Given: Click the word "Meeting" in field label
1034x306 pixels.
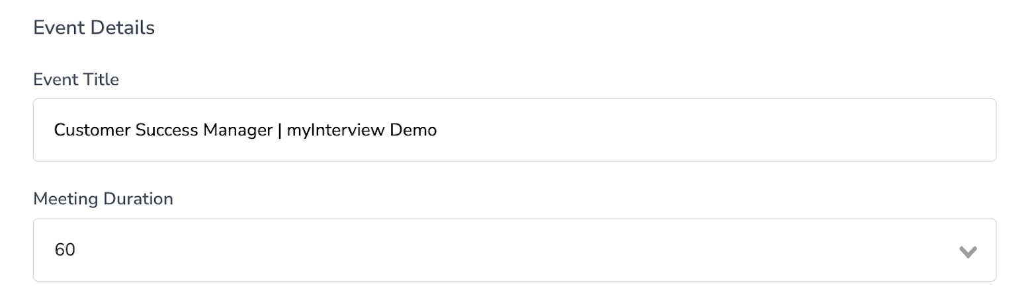Looking at the screenshot, I should pos(65,199).
